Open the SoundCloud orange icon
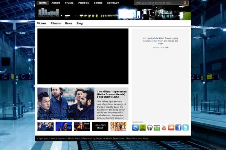The width and height of the screenshot is (226, 150). tap(171, 127)
